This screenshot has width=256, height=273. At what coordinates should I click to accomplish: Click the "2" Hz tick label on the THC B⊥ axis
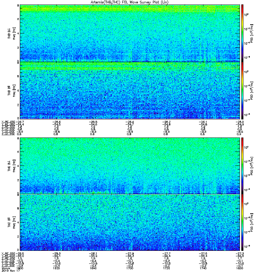[18, 180]
